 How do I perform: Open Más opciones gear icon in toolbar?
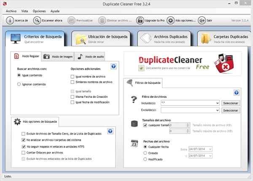tap(170, 21)
